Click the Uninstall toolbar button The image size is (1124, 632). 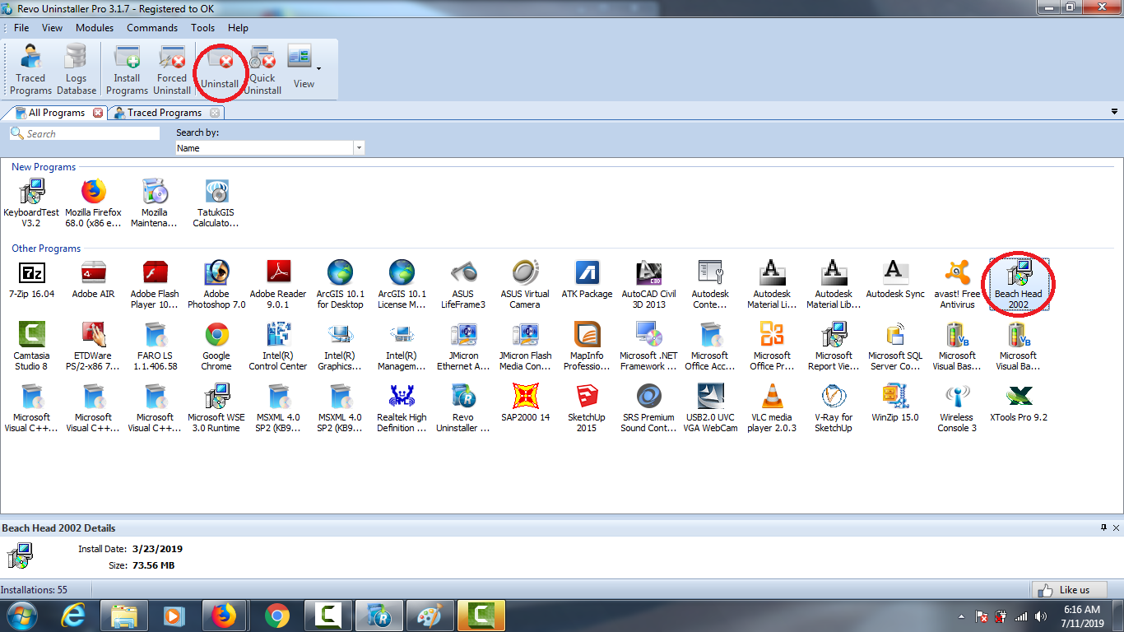coord(220,69)
